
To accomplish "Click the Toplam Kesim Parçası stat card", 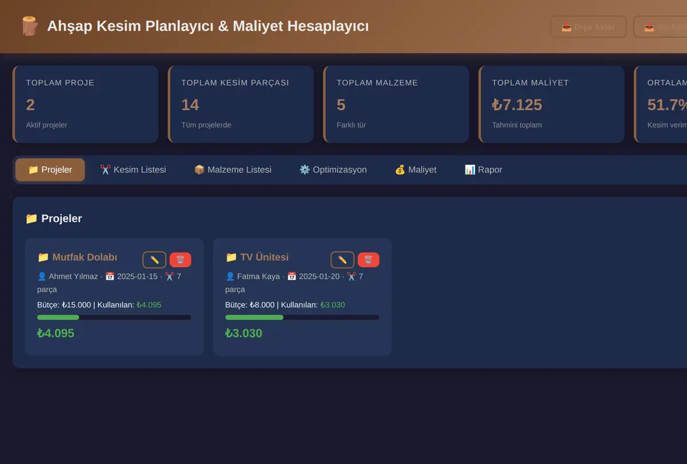I will click(x=240, y=104).
